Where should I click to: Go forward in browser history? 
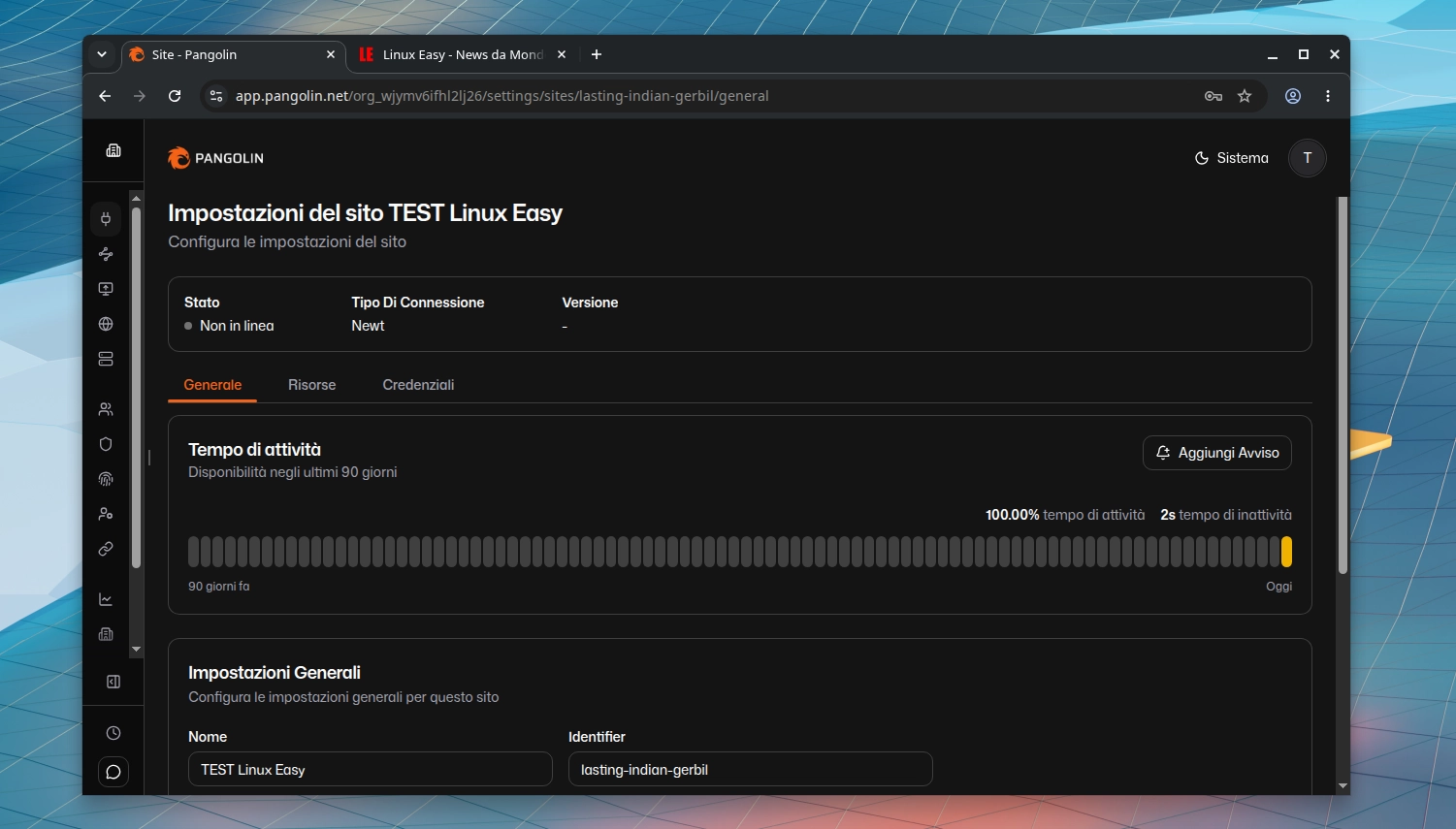140,96
